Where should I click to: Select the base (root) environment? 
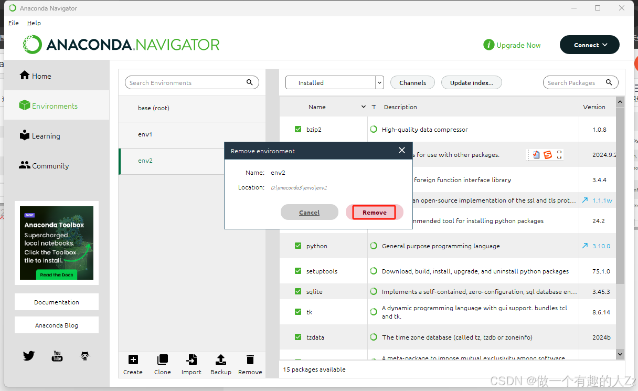(192, 108)
